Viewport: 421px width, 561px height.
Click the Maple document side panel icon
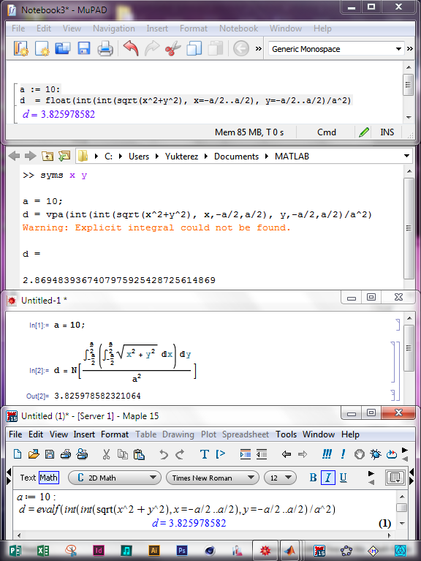tap(395, 478)
